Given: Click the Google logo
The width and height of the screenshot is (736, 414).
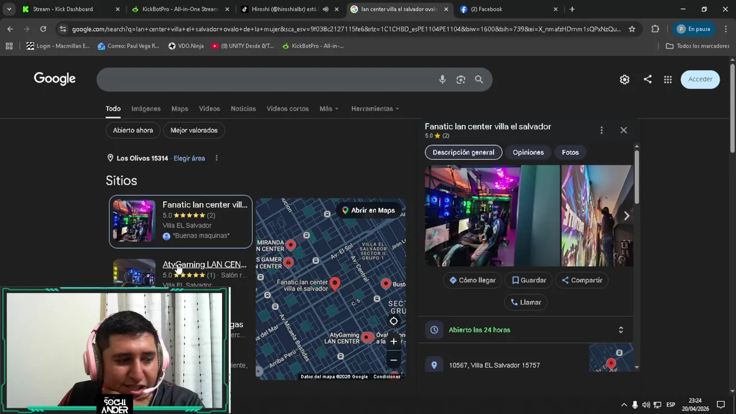Looking at the screenshot, I should click(55, 79).
